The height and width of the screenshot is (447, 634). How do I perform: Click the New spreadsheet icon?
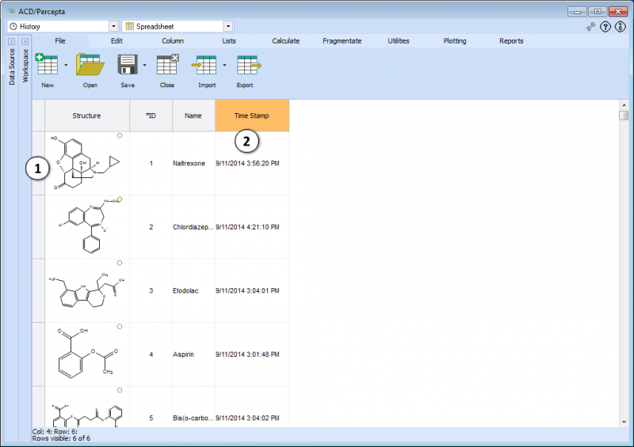(47, 64)
